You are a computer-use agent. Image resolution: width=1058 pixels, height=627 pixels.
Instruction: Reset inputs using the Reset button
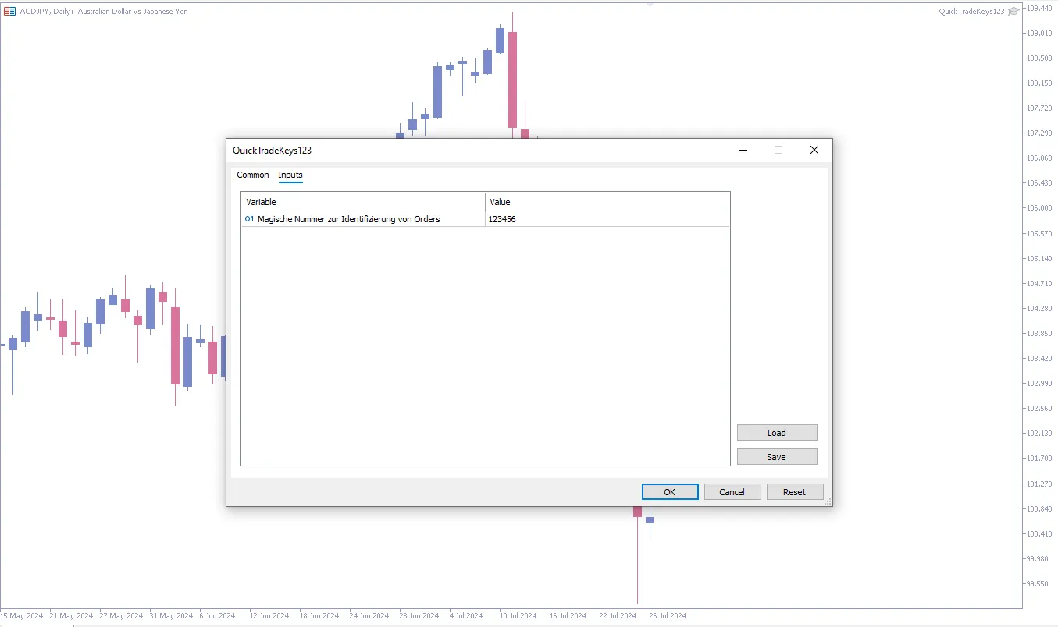pyautogui.click(x=794, y=492)
